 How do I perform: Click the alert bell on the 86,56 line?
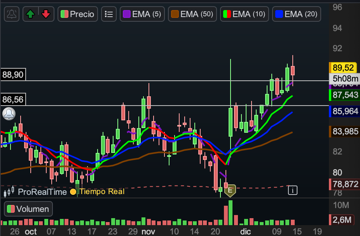[9, 114]
